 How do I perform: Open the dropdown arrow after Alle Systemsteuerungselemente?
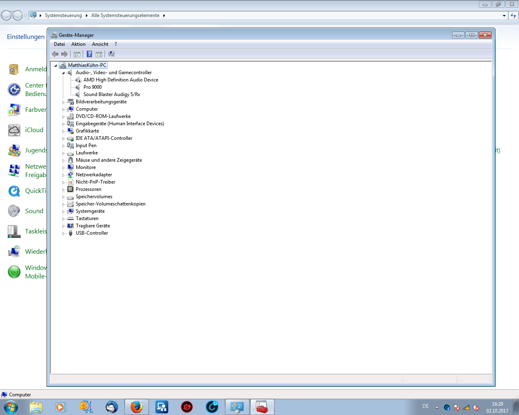[164, 15]
